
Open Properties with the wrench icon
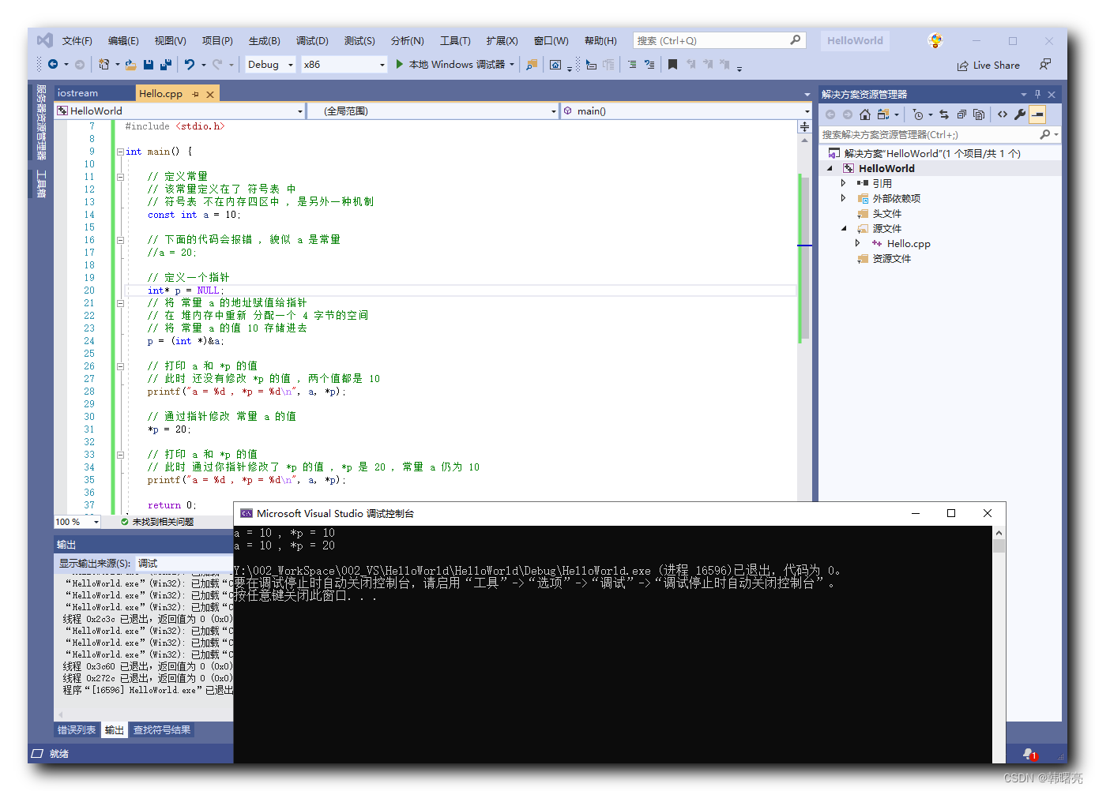1020,114
